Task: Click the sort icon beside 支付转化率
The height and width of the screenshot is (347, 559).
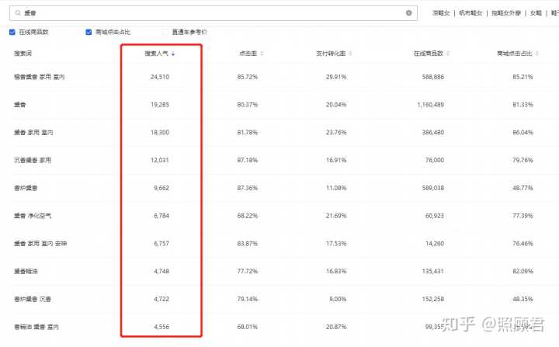Action: tap(351, 54)
